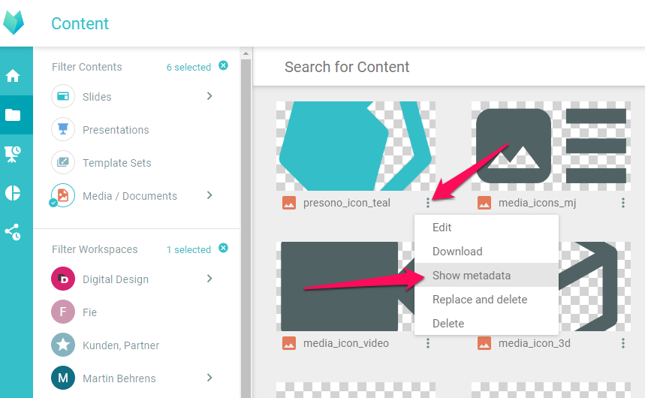Expand the Digital Design workspace chevron
The height and width of the screenshot is (398, 645).
point(209,279)
